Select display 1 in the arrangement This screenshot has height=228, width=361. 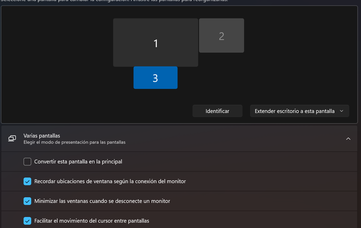(155, 43)
